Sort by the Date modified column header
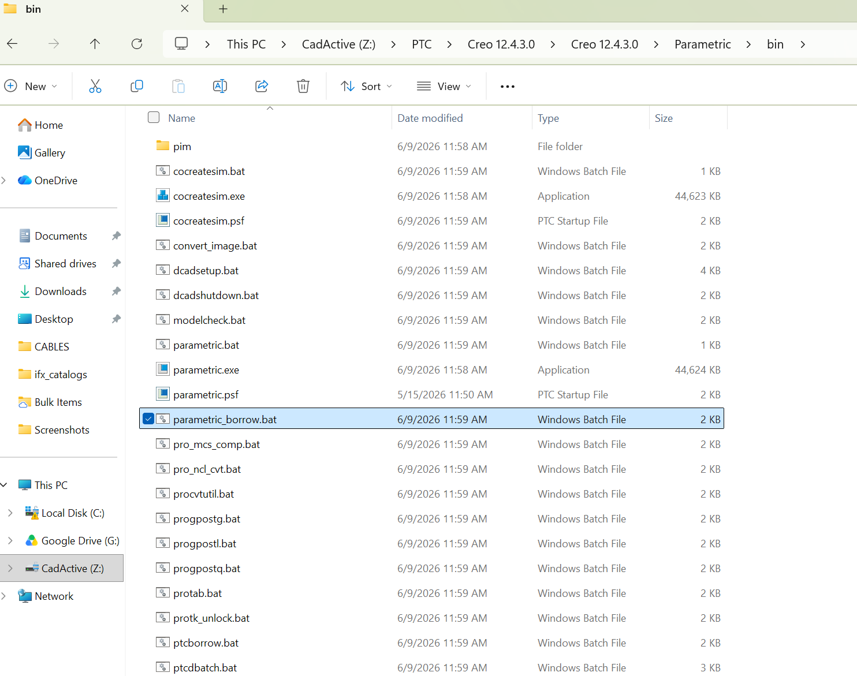The image size is (857, 676). (430, 118)
